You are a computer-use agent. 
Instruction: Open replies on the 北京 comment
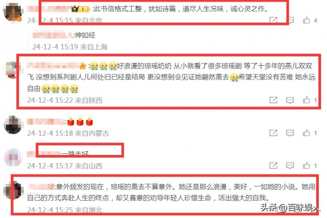click(291, 20)
